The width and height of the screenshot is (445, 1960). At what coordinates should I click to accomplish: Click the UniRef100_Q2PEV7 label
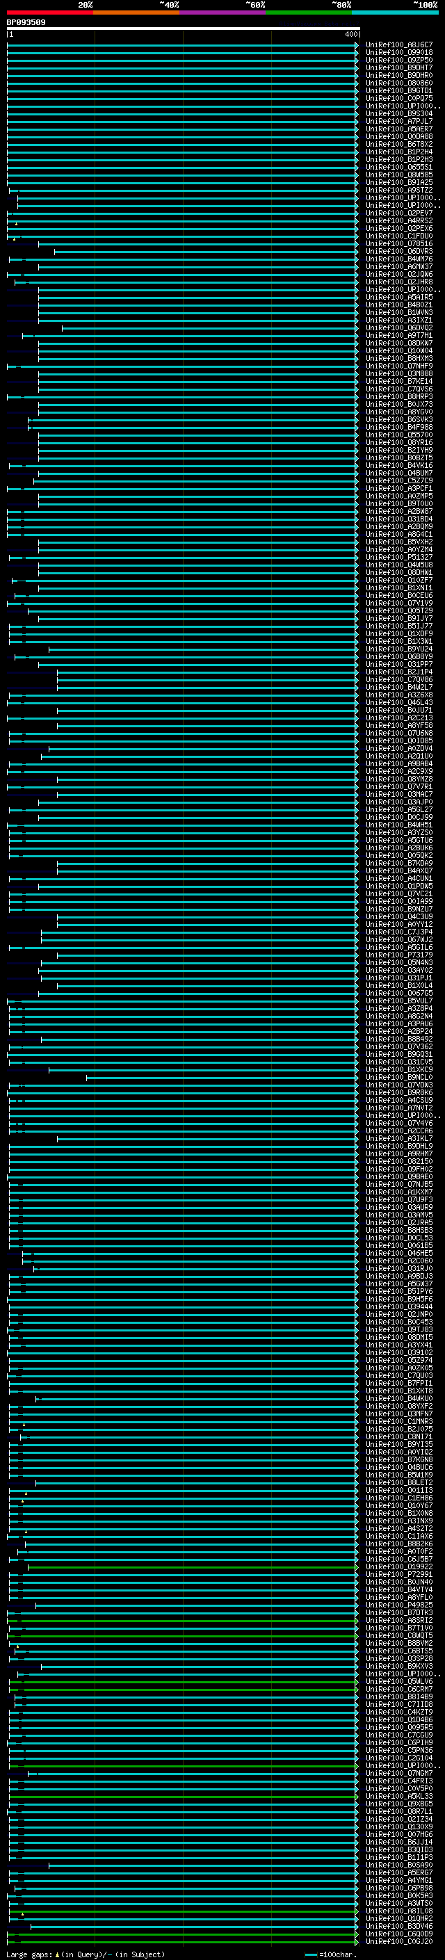(x=399, y=213)
